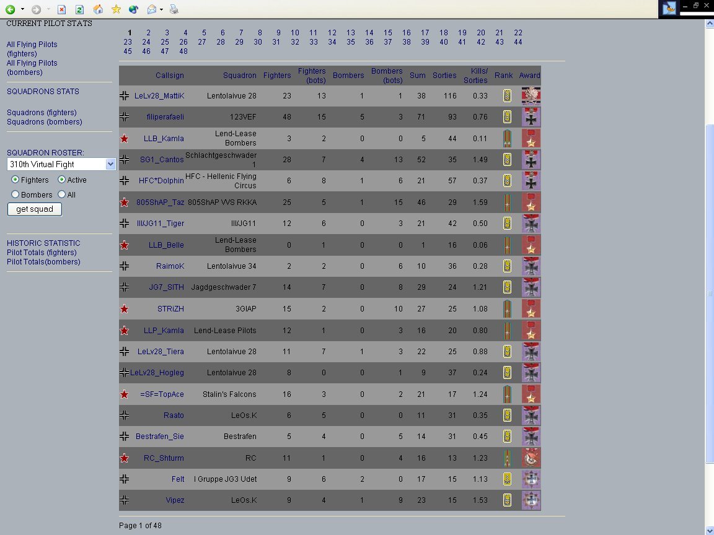Viewport: 714px width, 535px height.
Task: Refresh the page with the green arrows icon
Action: [x=79, y=9]
